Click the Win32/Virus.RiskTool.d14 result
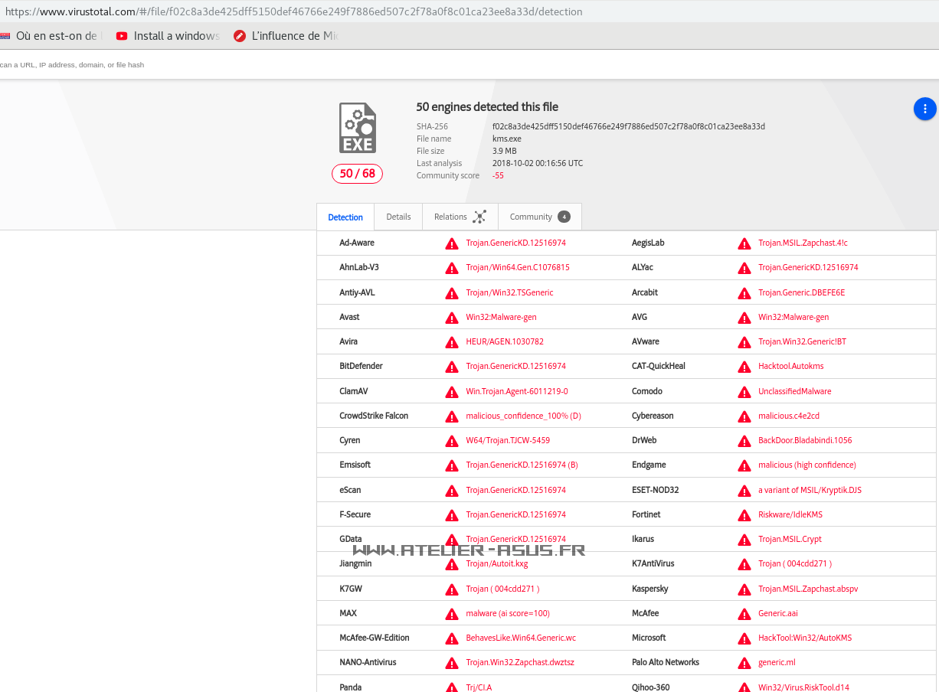This screenshot has height=692, width=939. pos(803,687)
